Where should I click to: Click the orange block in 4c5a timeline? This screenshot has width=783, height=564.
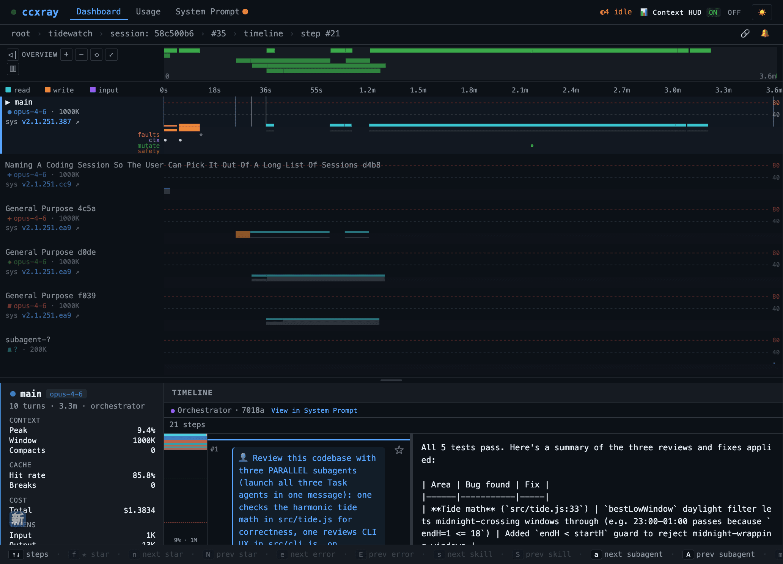(x=243, y=234)
